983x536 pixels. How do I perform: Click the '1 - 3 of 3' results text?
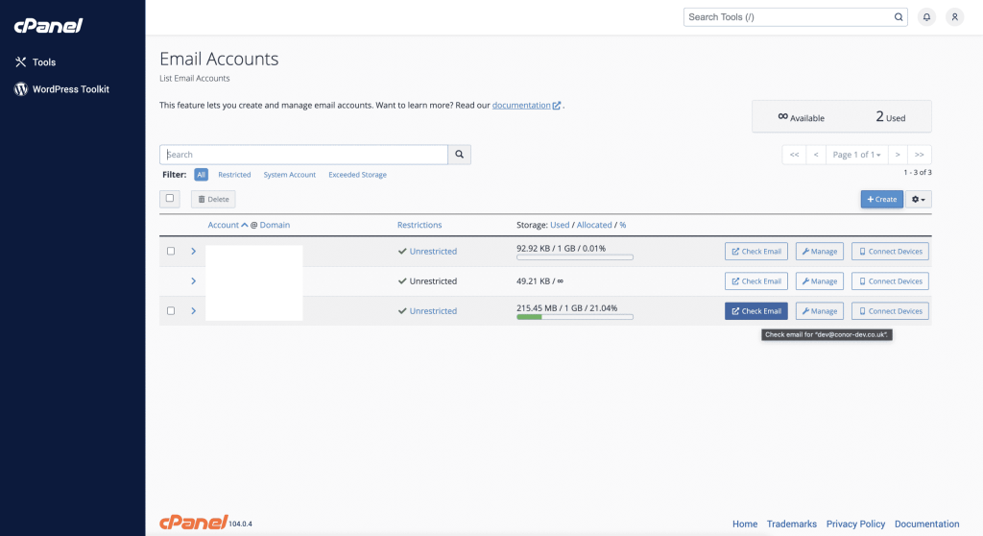(917, 172)
